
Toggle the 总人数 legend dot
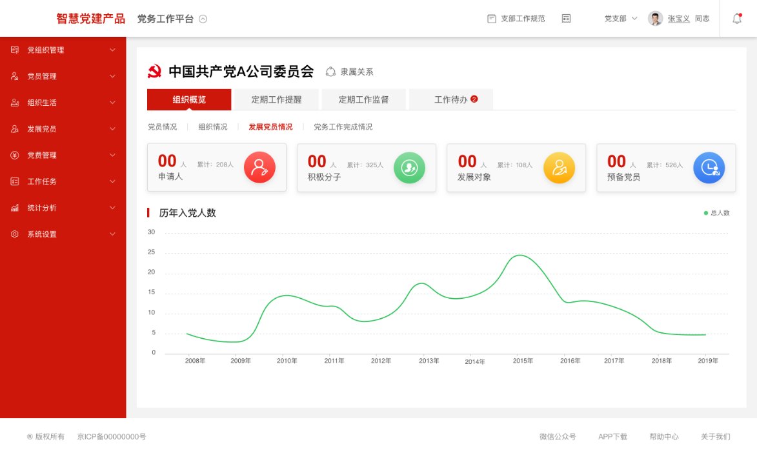click(x=706, y=213)
